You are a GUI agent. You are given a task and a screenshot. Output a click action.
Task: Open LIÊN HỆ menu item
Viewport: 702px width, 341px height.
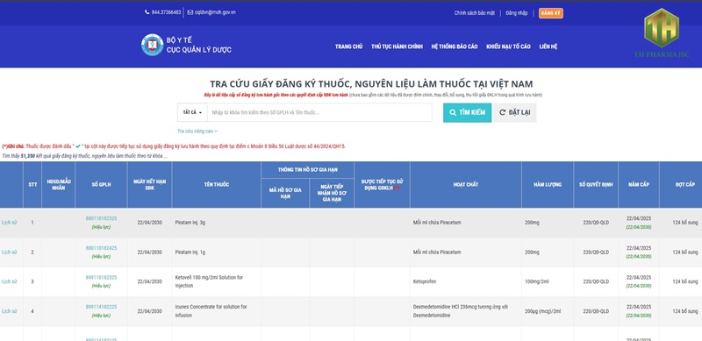pos(548,46)
